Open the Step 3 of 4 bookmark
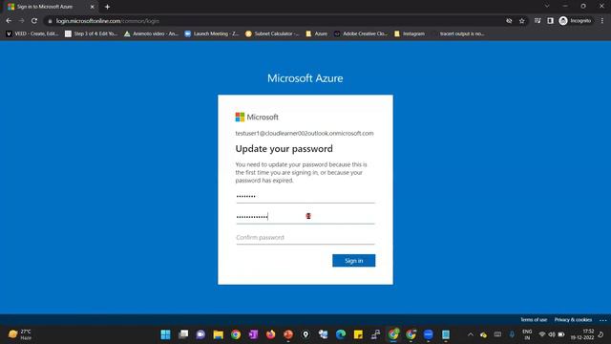The width and height of the screenshot is (611, 344). click(92, 34)
